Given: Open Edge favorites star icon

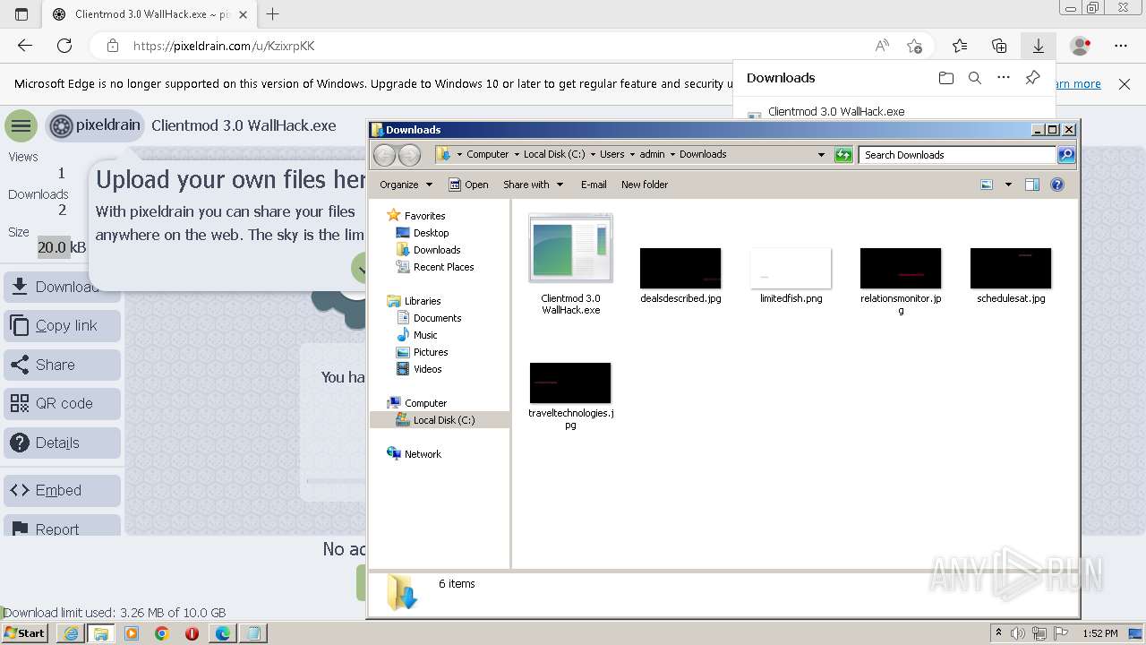Looking at the screenshot, I should 960,46.
